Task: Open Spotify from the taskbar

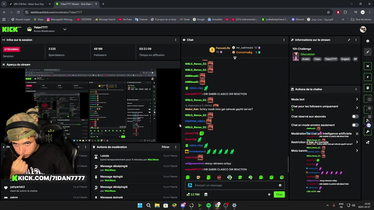Action: point(209,205)
